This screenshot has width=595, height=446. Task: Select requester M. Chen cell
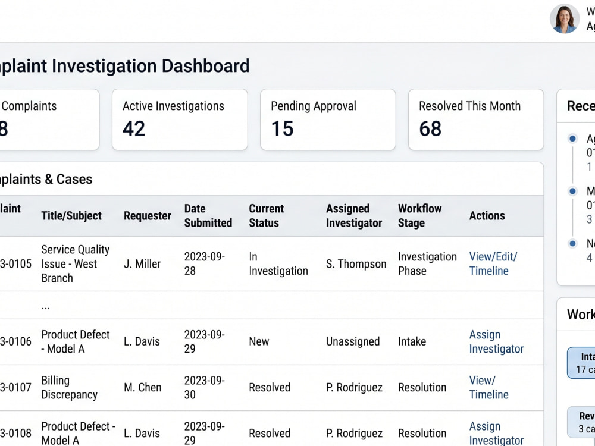click(x=142, y=387)
